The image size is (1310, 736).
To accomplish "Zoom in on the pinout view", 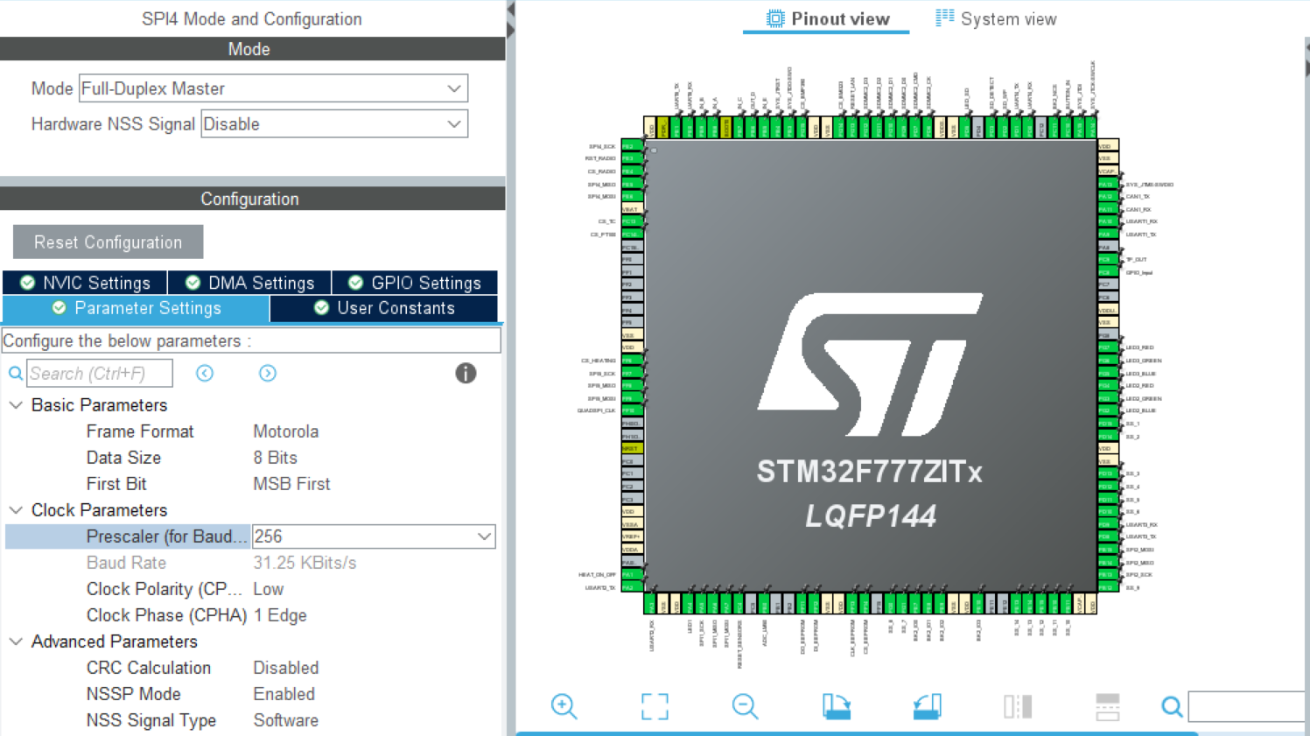I will pos(564,706).
